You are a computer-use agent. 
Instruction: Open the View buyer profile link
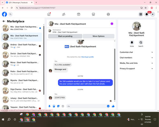(87, 57)
